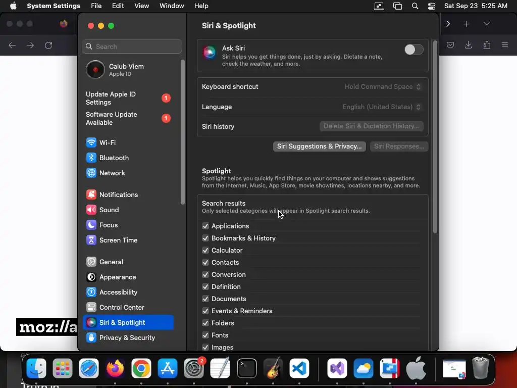Uncheck Documents checkbox
Viewport: 517px width, 388px height.
pos(205,299)
